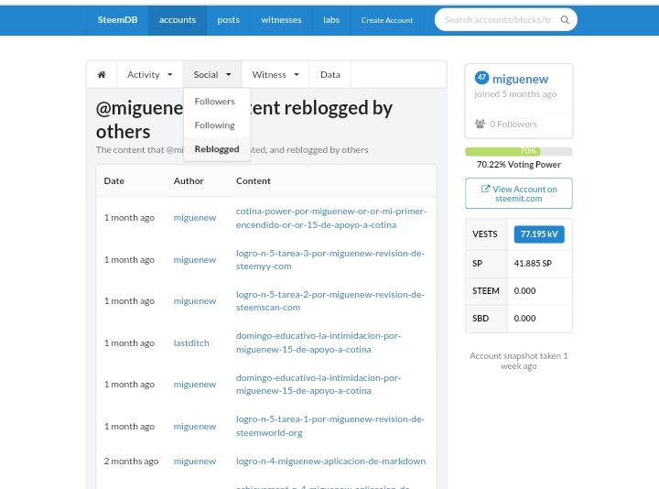The image size is (659, 489).
Task: Click author lastditch link
Action: coord(191,343)
